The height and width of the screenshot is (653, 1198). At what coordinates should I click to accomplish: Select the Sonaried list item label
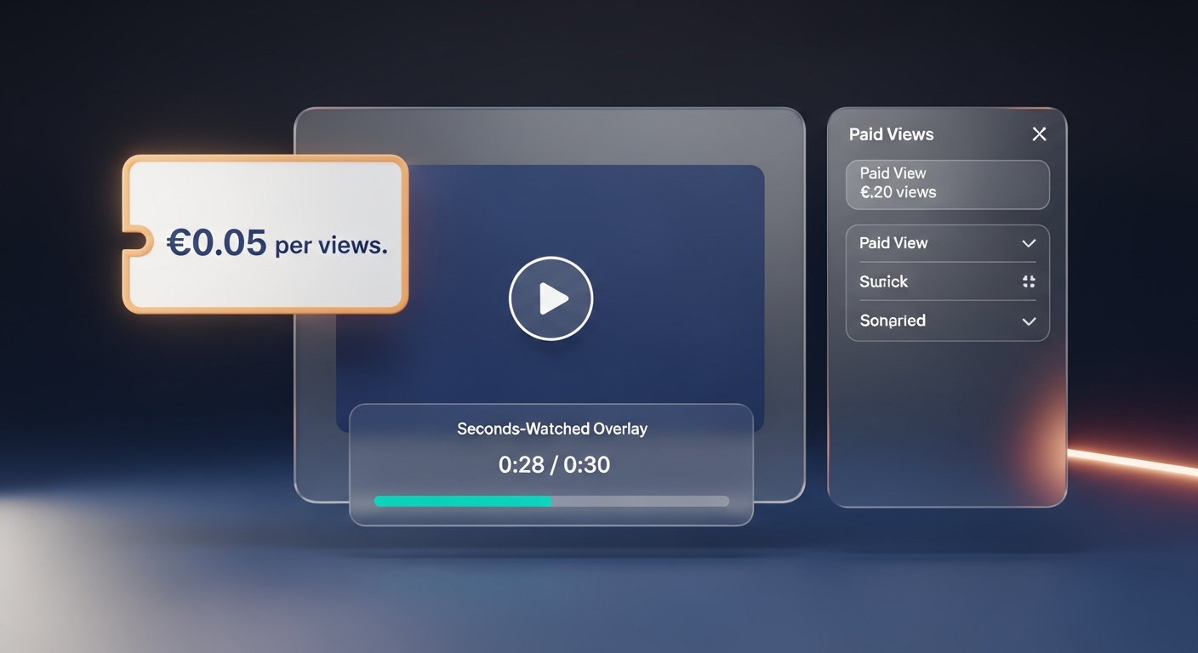(x=892, y=321)
